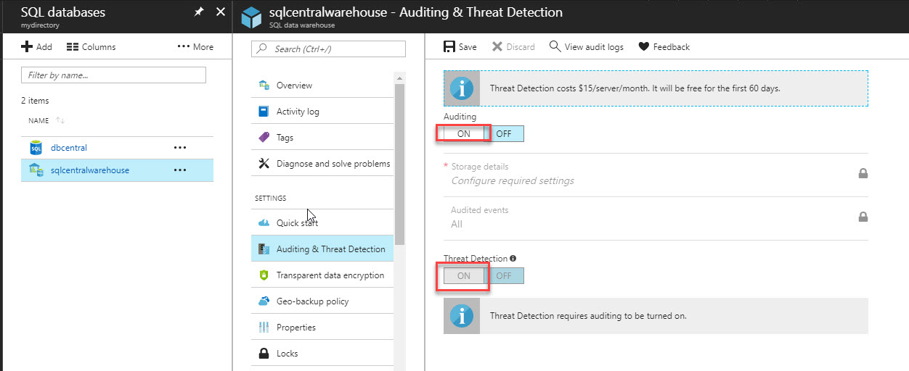Open Diagnose and solve problems
The height and width of the screenshot is (371, 909).
coord(322,164)
